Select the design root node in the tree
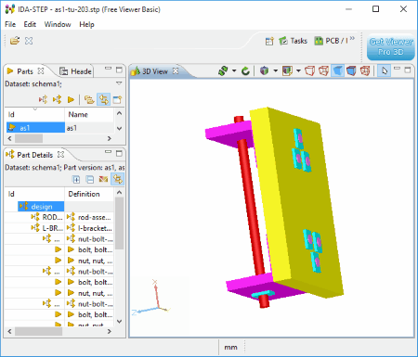 coord(41,207)
